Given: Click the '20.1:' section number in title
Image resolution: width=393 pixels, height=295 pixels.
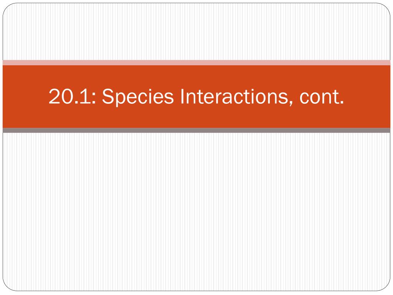Looking at the screenshot, I should pyautogui.click(x=72, y=96).
